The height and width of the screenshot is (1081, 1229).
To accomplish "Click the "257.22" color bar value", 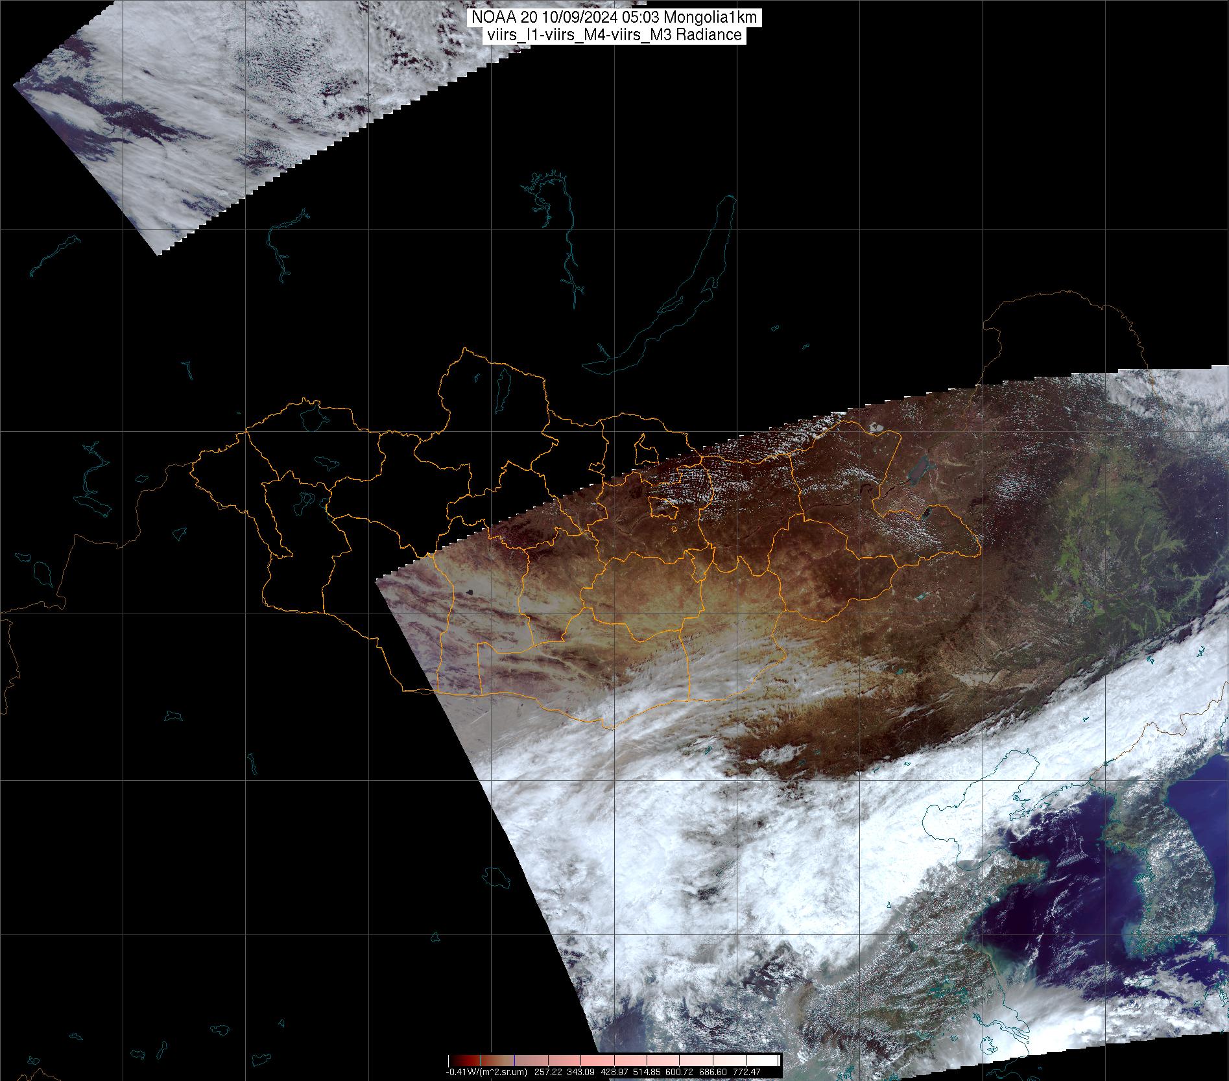I will (549, 1073).
